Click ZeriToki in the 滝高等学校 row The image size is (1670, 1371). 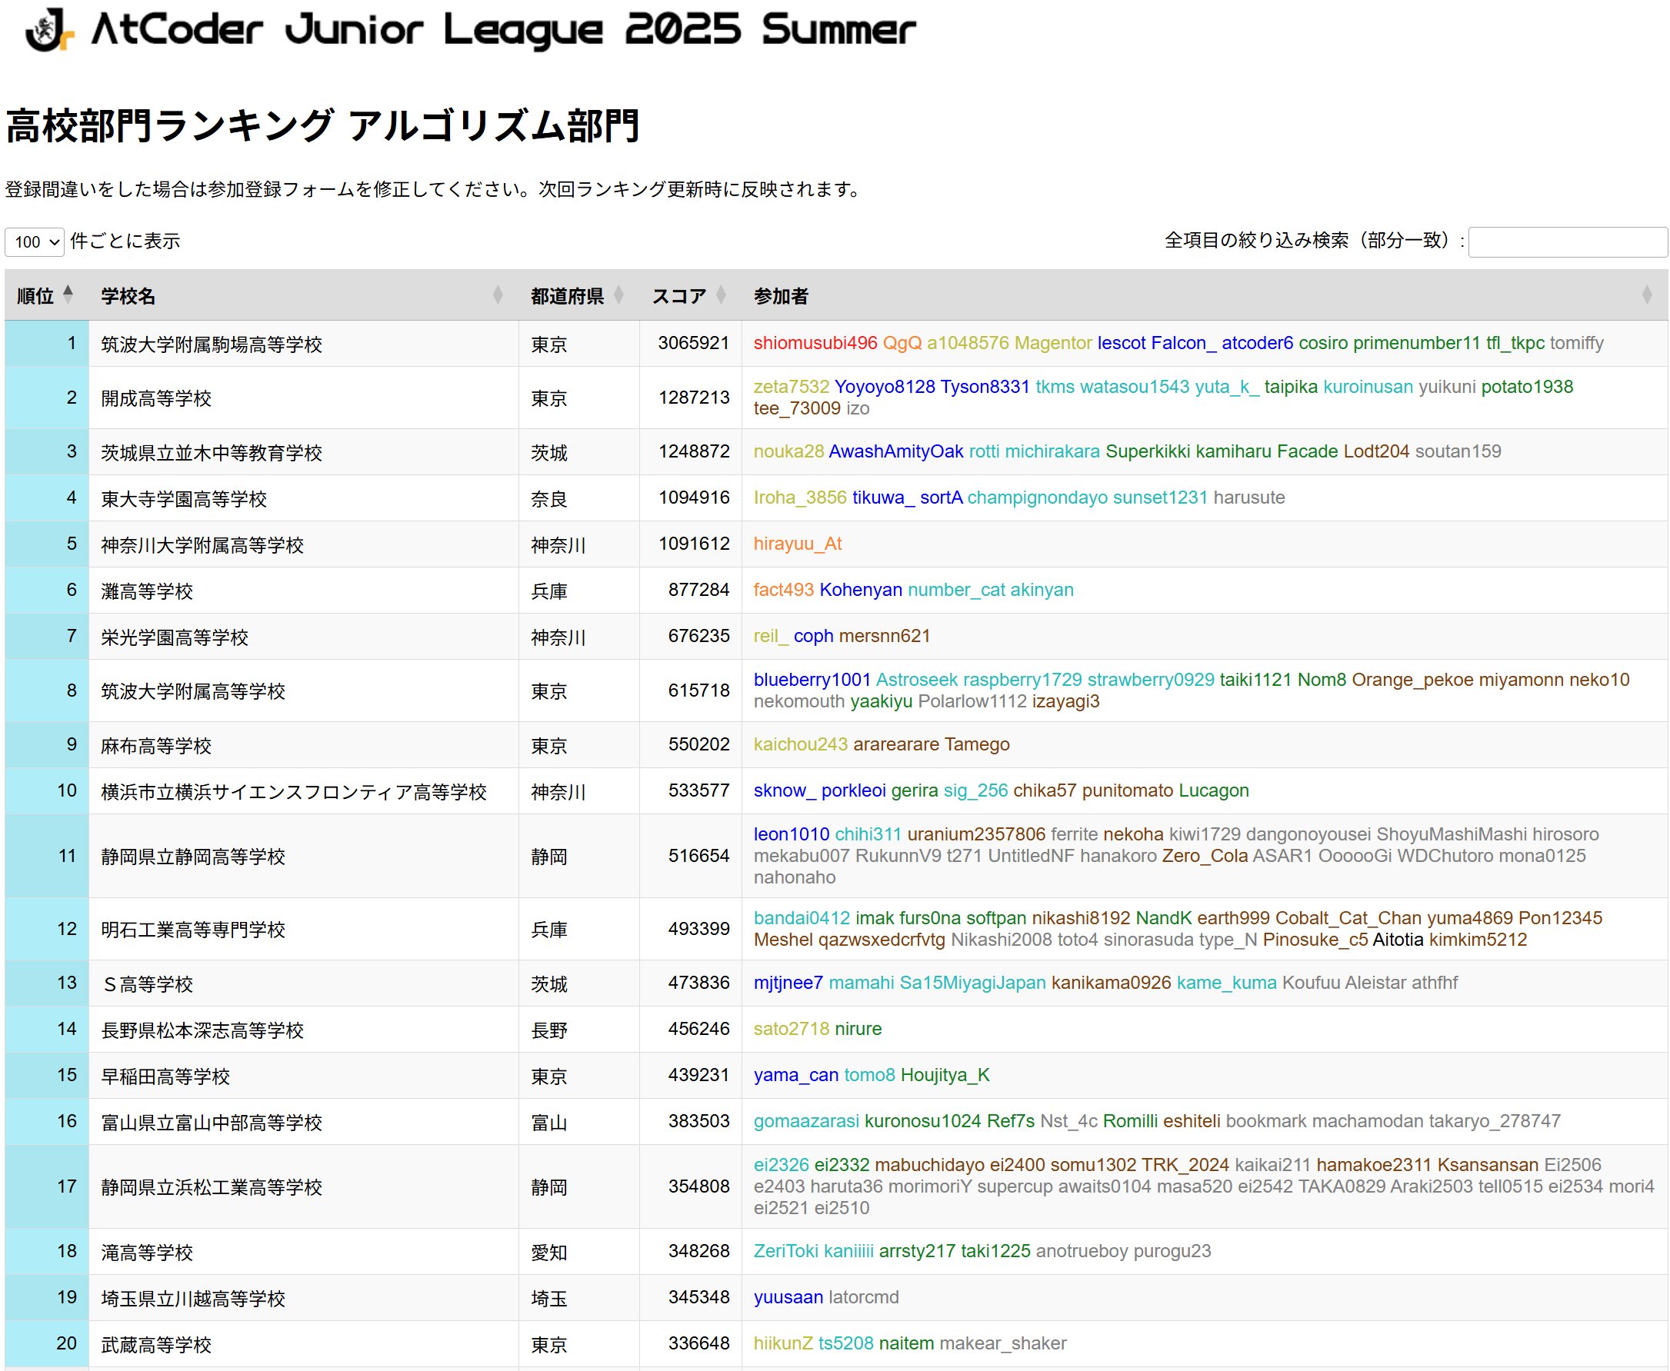tap(788, 1251)
